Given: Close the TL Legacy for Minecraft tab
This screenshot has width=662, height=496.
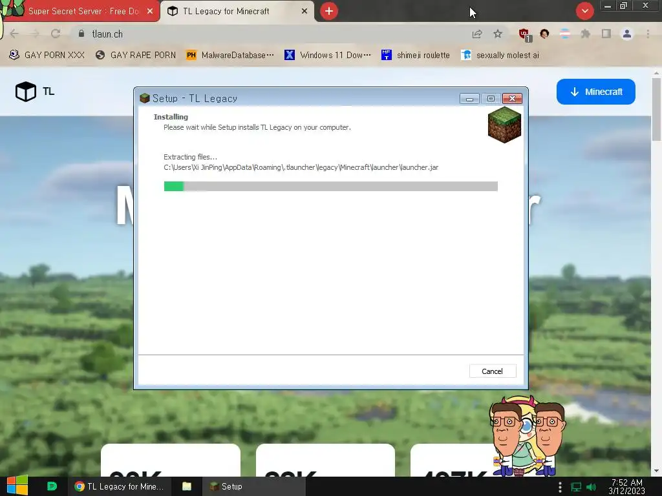Looking at the screenshot, I should point(304,11).
